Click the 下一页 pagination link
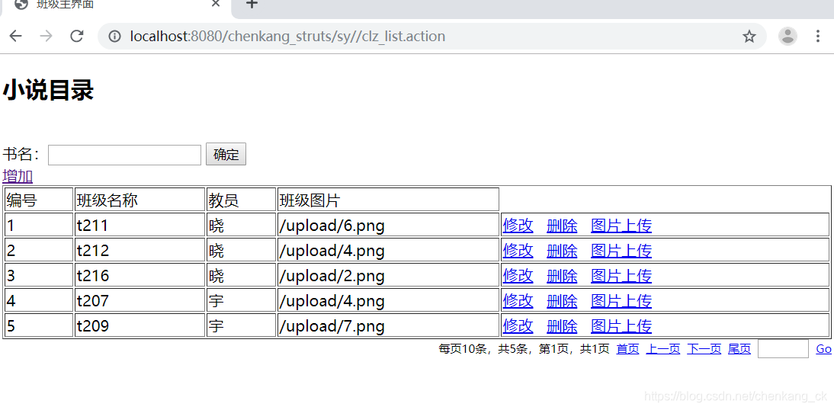The image size is (834, 410). pos(704,349)
